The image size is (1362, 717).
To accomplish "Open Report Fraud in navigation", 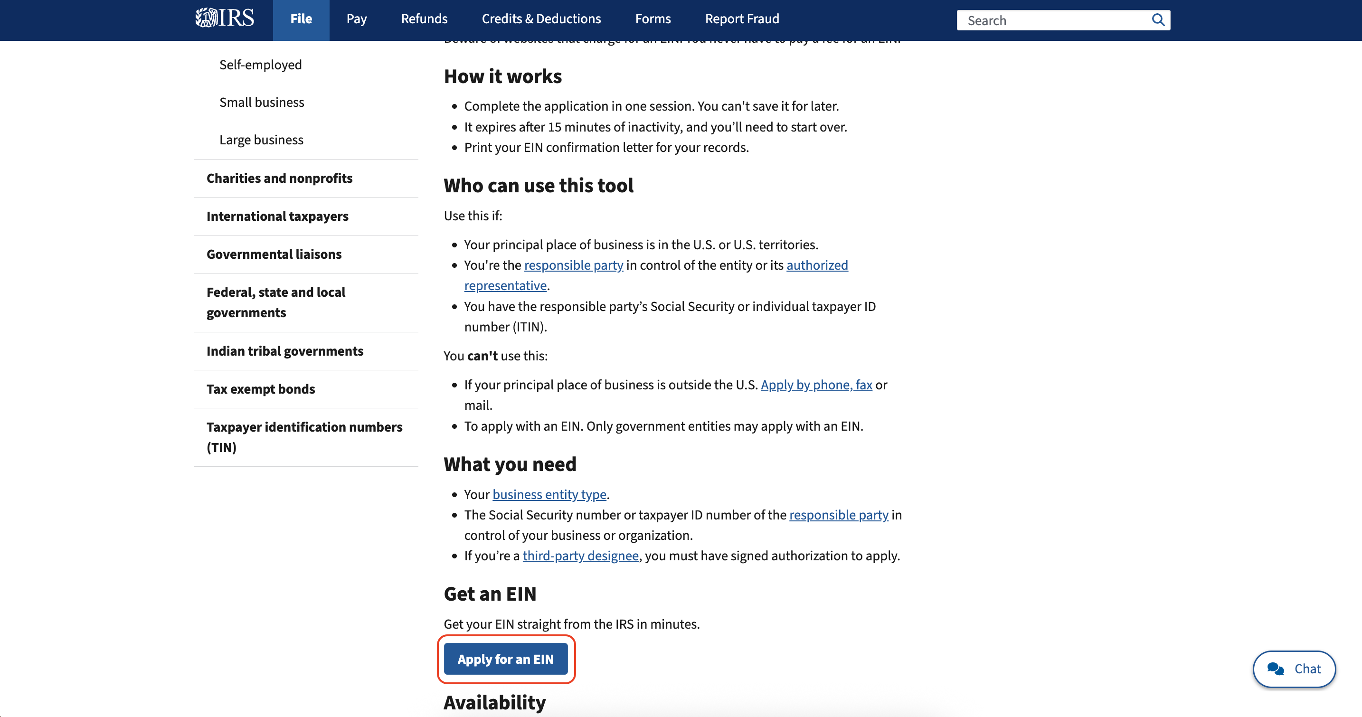I will point(741,19).
